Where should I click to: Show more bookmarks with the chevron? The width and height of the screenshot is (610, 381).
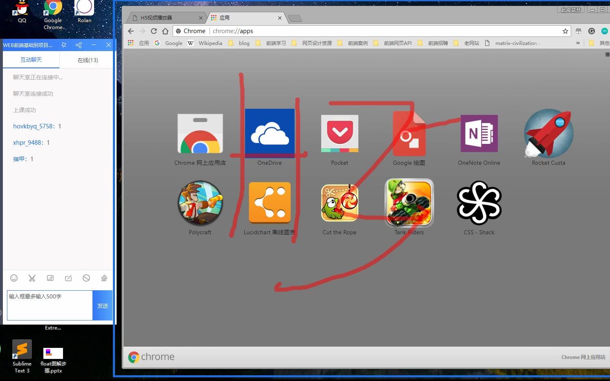[x=578, y=43]
